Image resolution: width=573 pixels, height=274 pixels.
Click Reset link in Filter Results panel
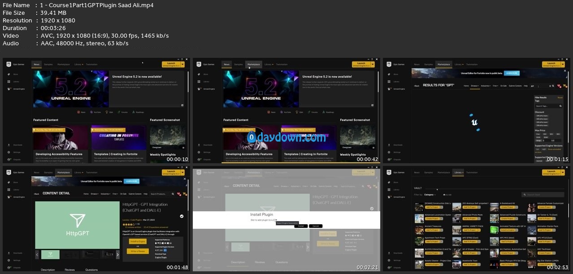tap(560, 97)
